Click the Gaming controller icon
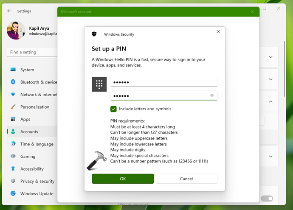The image size is (293, 210). pyautogui.click(x=13, y=157)
